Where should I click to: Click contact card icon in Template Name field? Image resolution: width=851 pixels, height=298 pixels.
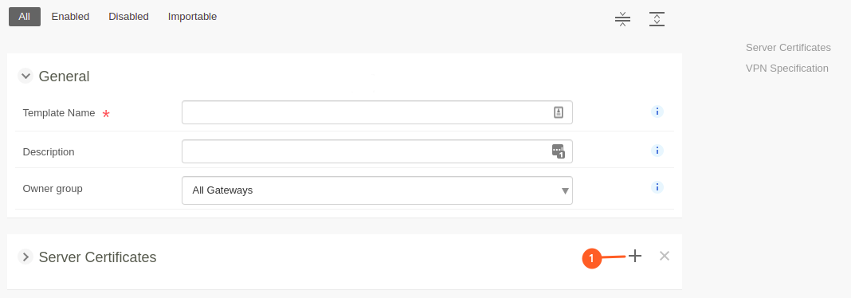[559, 112]
